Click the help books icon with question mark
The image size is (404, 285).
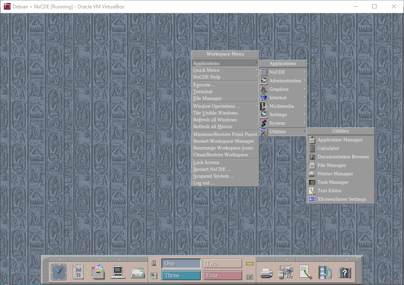(345, 273)
